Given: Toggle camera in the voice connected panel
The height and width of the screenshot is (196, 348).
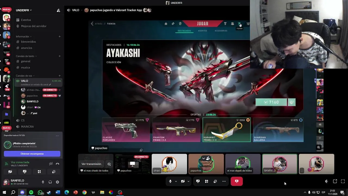Looking at the screenshot, I should pos(10,172).
